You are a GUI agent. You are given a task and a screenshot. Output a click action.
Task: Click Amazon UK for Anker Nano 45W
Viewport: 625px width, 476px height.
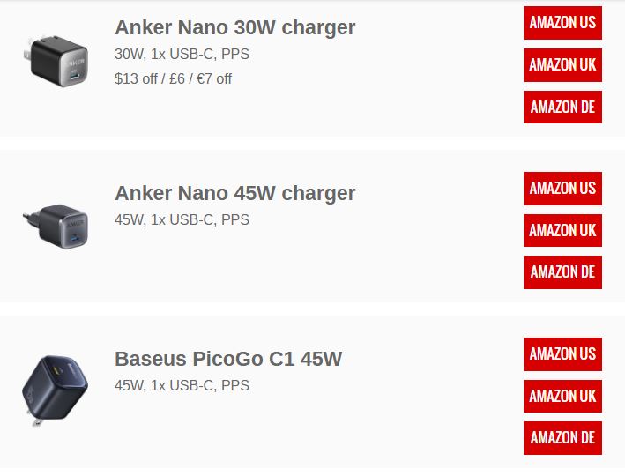point(562,230)
